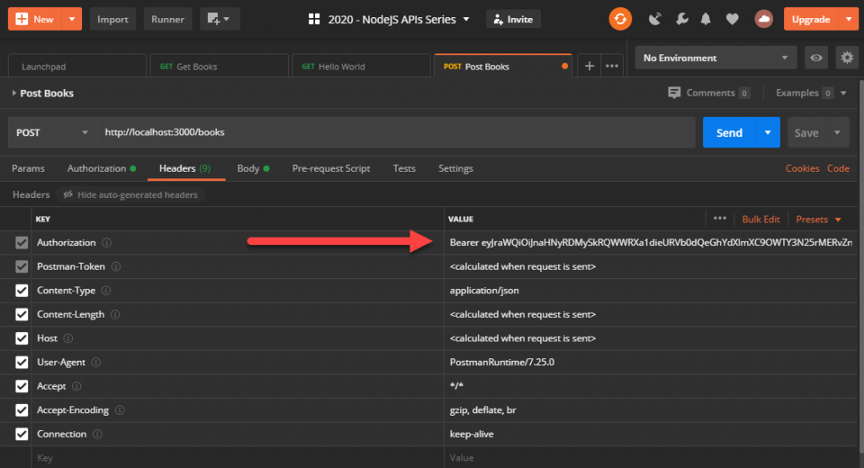This screenshot has height=468, width=864.
Task: Open the workspace name dropdown
Action: (399, 19)
